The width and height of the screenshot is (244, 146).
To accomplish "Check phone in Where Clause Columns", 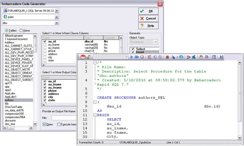I will tap(45, 51).
